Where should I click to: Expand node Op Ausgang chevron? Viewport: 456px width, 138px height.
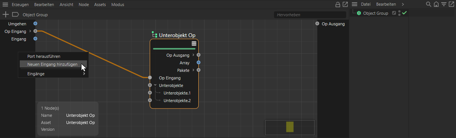pyautogui.click(x=193, y=55)
